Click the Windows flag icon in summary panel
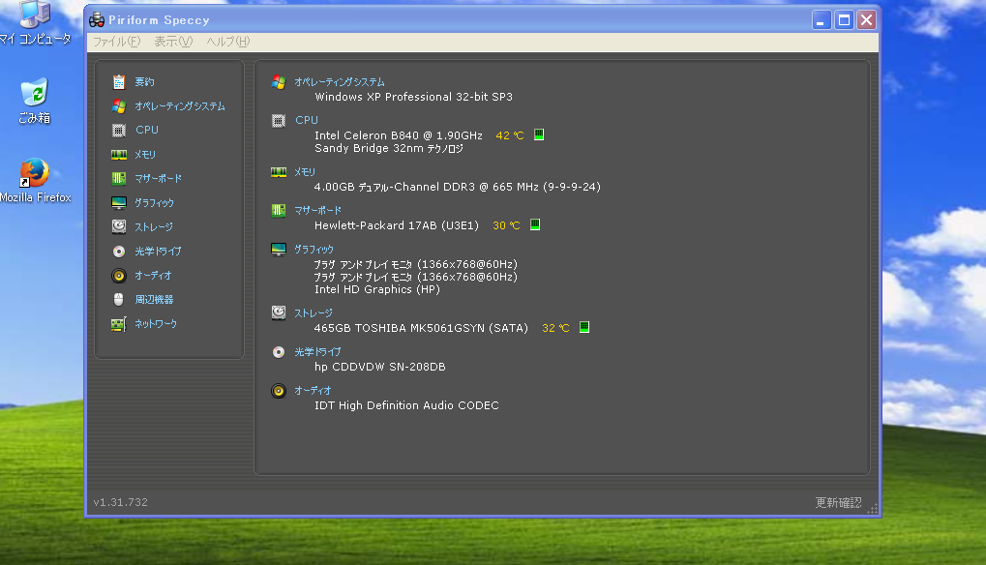This screenshot has height=565, width=986. coord(279,82)
